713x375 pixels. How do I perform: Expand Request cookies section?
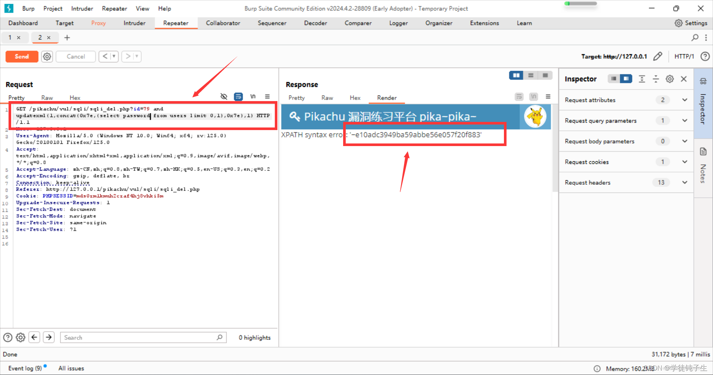click(684, 162)
